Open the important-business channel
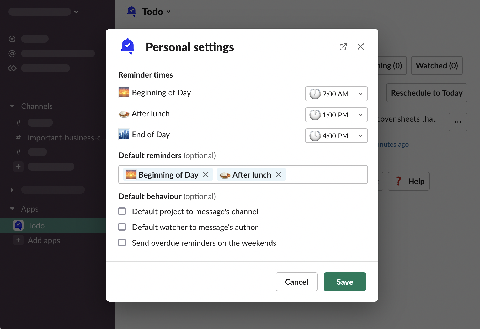The height and width of the screenshot is (329, 480). (x=66, y=138)
